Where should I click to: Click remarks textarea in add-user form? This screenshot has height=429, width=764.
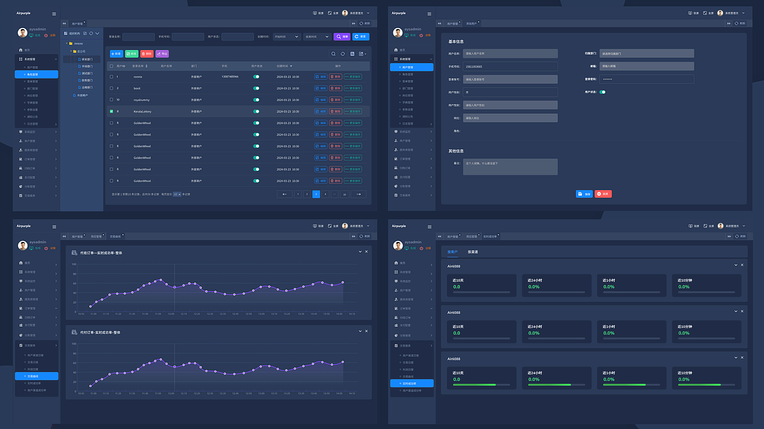click(x=510, y=167)
